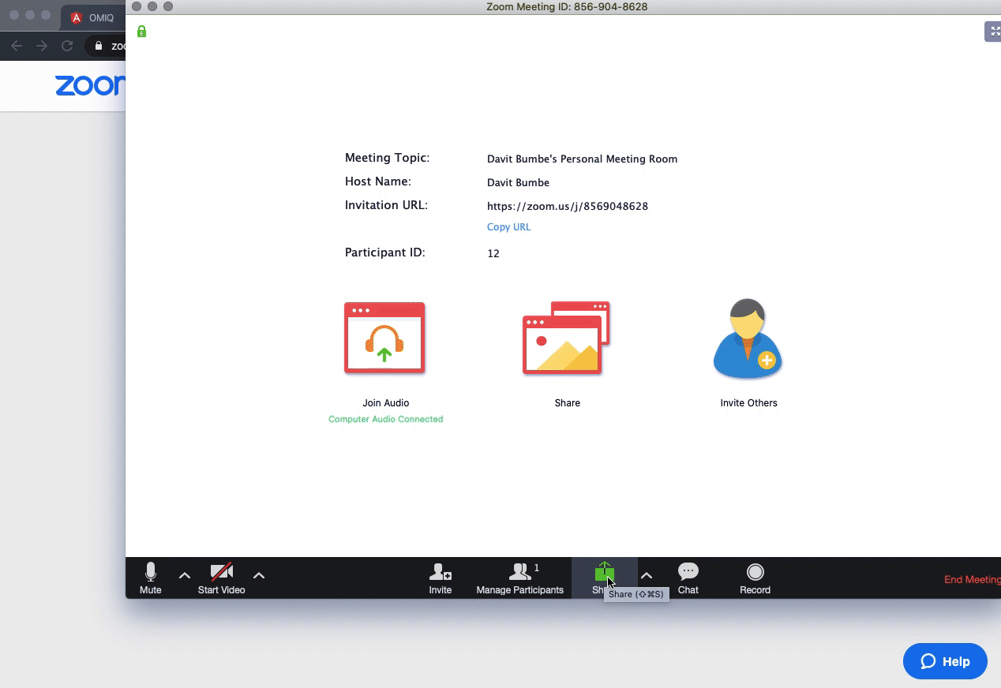Open Invite from the meeting toolbar
1001x688 pixels.
click(440, 578)
